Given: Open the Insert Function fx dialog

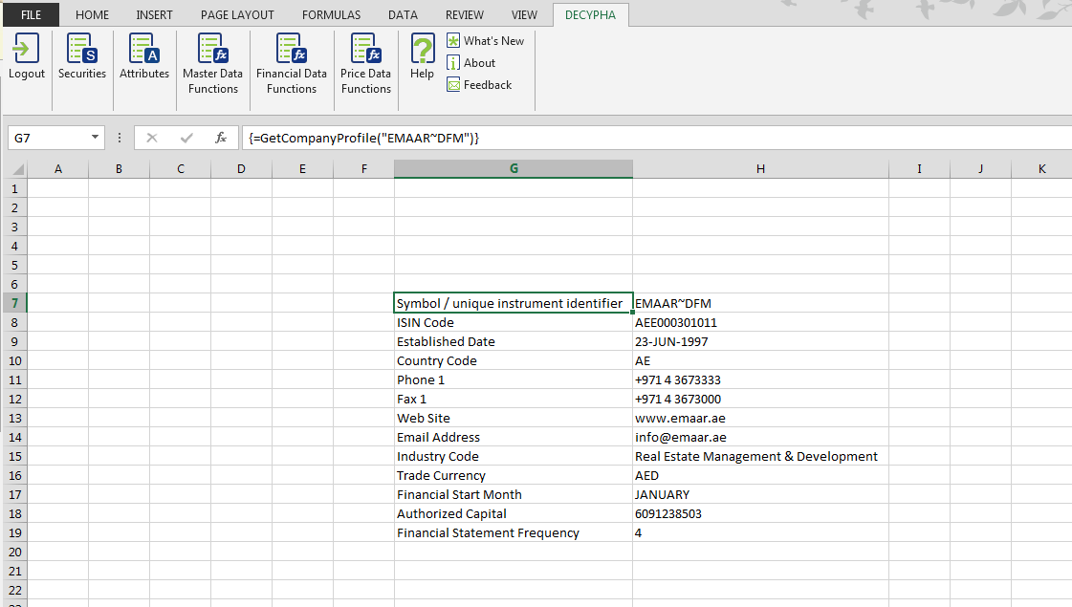Looking at the screenshot, I should pos(221,138).
